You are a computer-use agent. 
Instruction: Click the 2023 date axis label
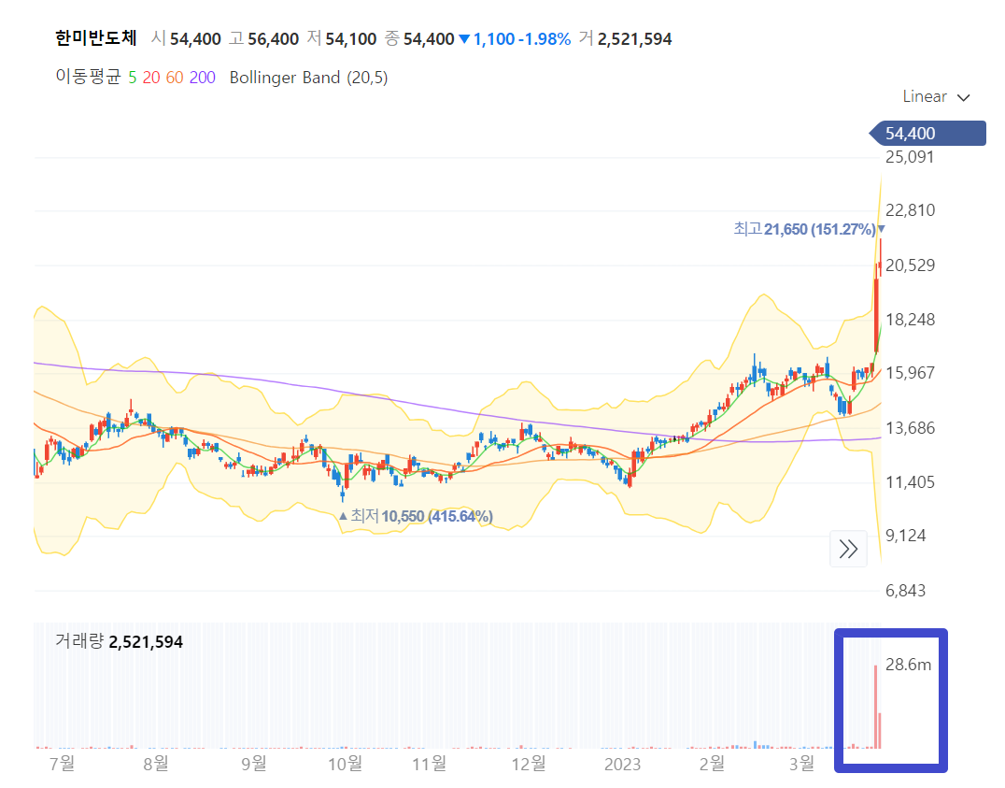click(x=622, y=765)
